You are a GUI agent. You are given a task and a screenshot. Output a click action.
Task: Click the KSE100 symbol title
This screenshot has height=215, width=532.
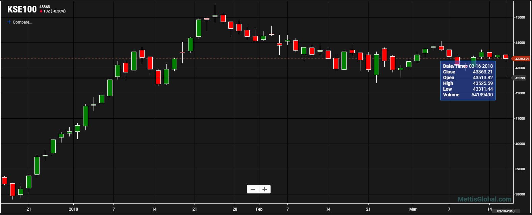pyautogui.click(x=22, y=9)
